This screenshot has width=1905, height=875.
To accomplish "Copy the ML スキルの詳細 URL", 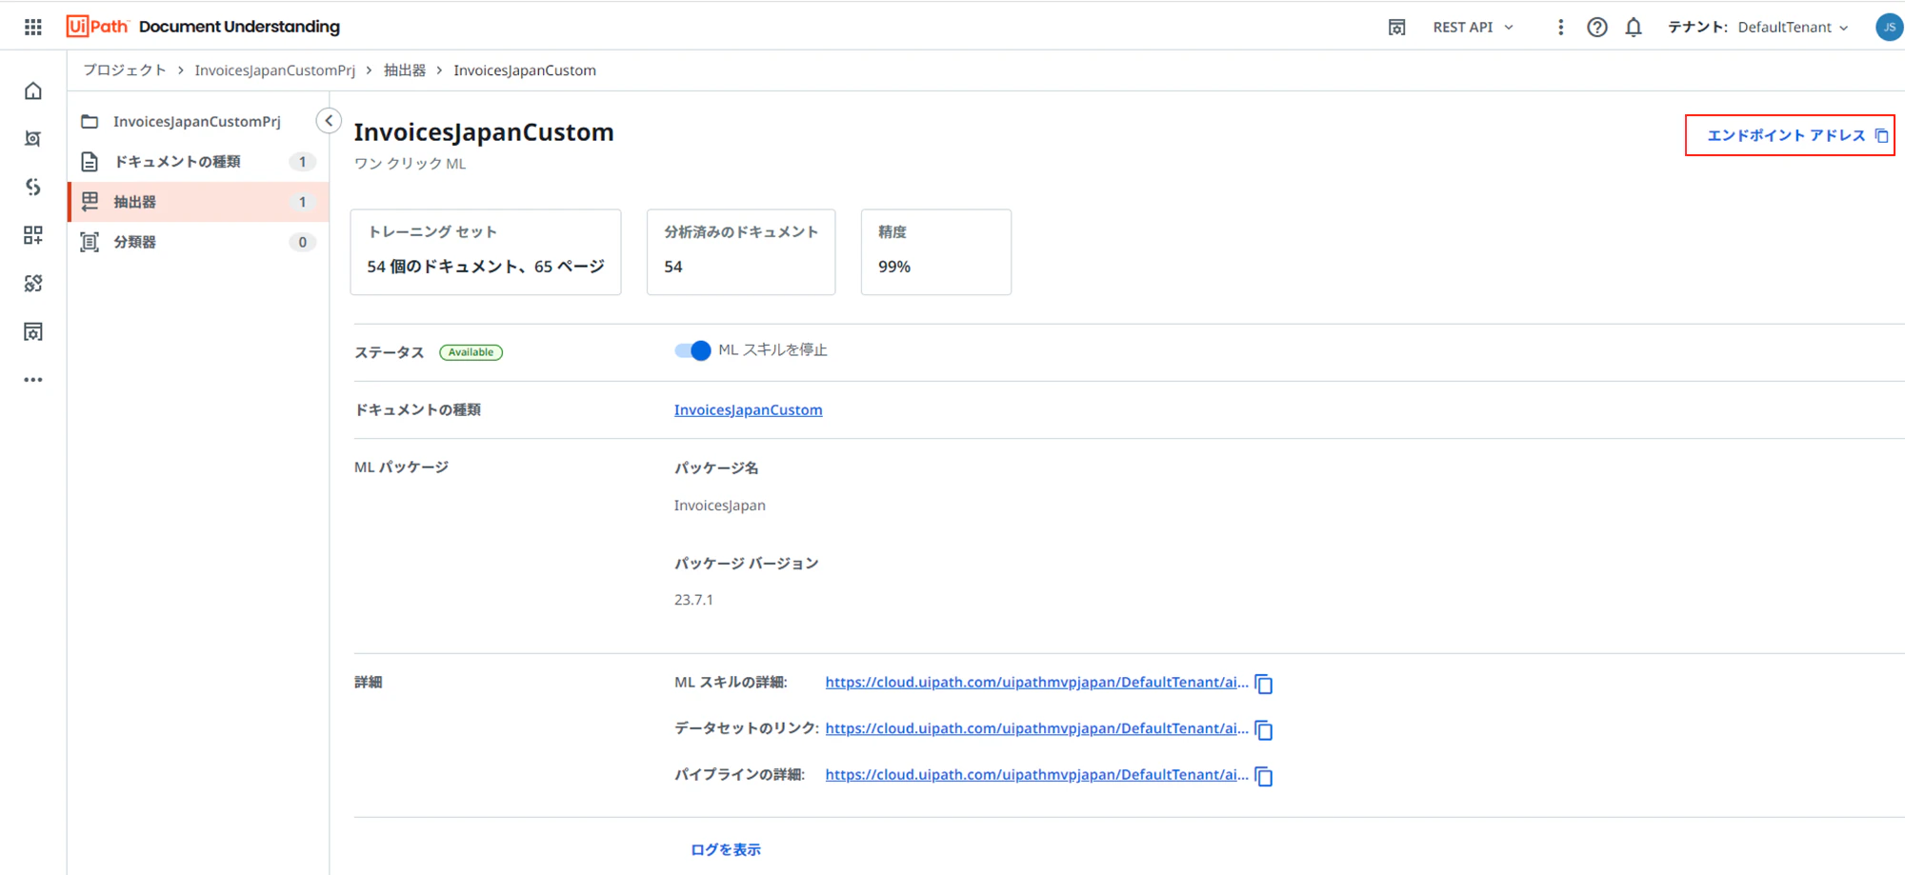I will click(x=1264, y=684).
